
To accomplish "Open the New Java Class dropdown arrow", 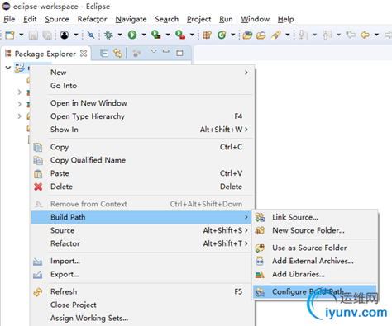I will [x=233, y=35].
